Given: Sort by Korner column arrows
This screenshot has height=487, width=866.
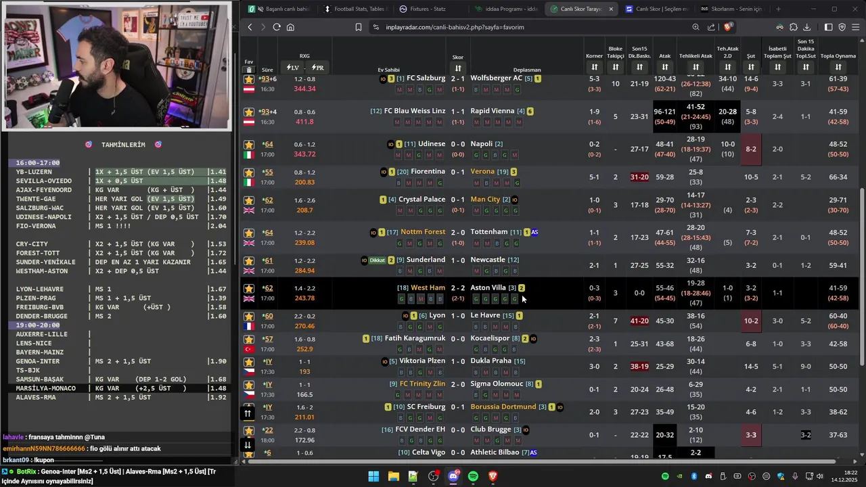Looking at the screenshot, I should [x=594, y=67].
